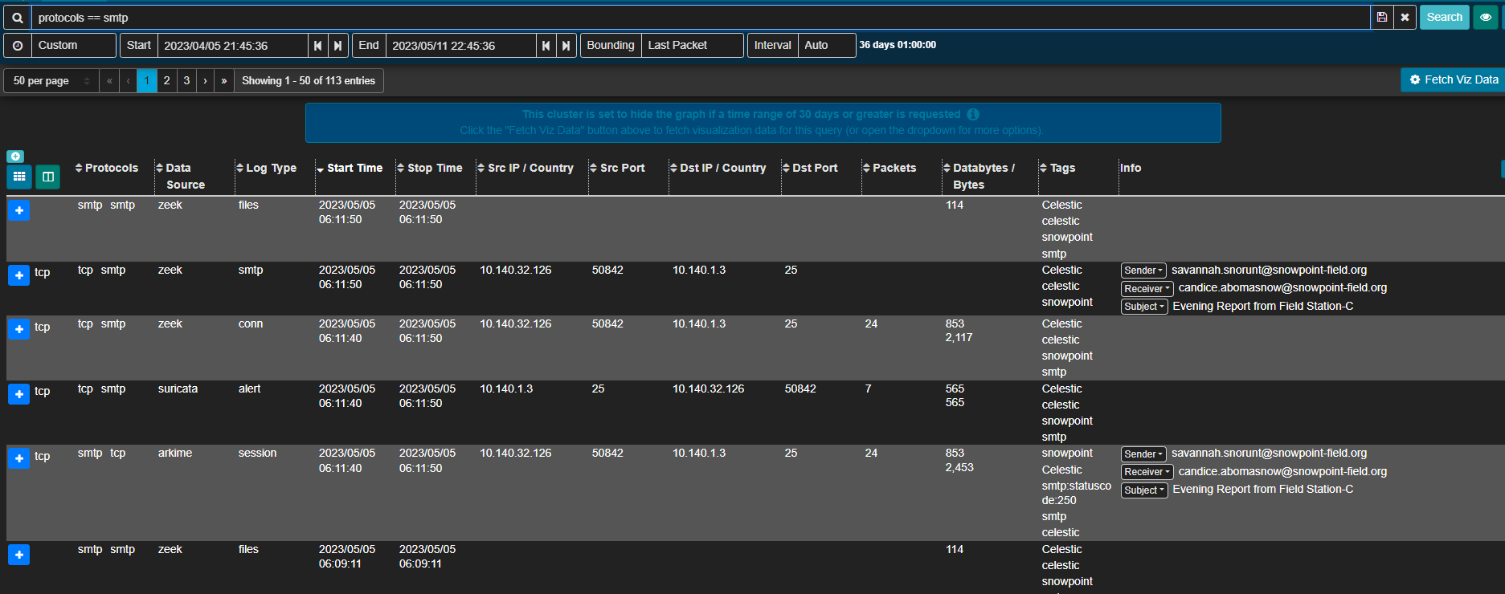1505x594 pixels.
Task: Open Subject dropdown in arkime session row
Action: pyautogui.click(x=1144, y=490)
